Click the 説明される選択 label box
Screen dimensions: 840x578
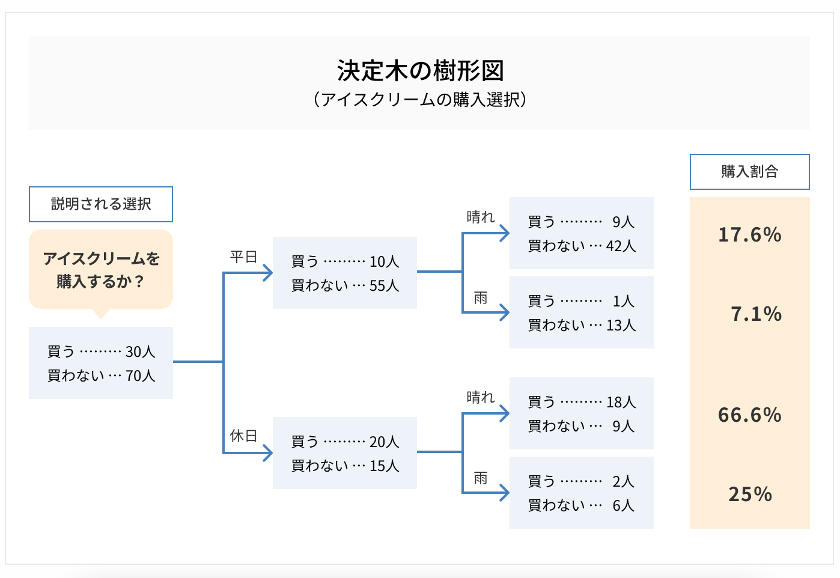click(x=101, y=204)
